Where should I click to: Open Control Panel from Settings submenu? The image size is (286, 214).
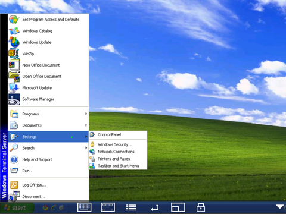click(x=118, y=135)
